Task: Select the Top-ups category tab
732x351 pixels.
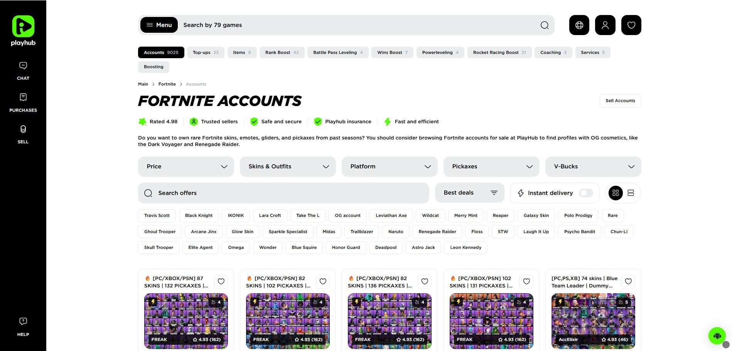Action: (x=205, y=52)
